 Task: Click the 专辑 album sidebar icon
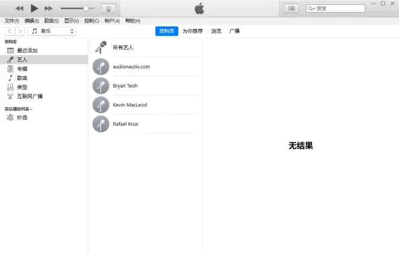[10, 69]
